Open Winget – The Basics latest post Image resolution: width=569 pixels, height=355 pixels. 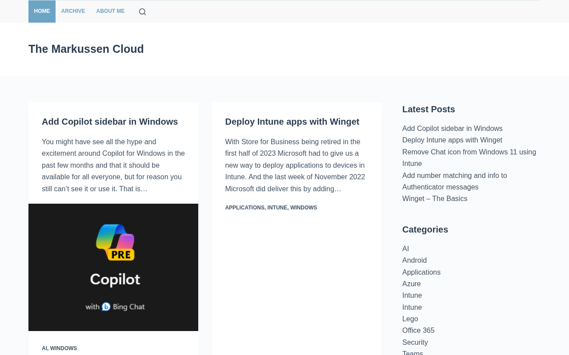point(435,199)
